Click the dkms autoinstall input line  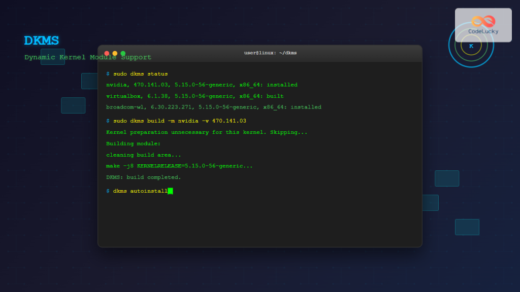click(x=141, y=191)
